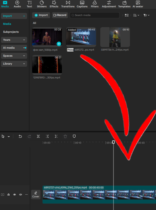
Task: Switch to the Captions tab
Action: pos(82,4)
